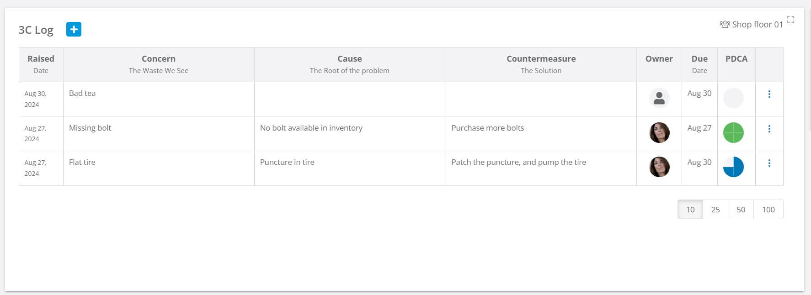Select page size 25

pyautogui.click(x=715, y=209)
